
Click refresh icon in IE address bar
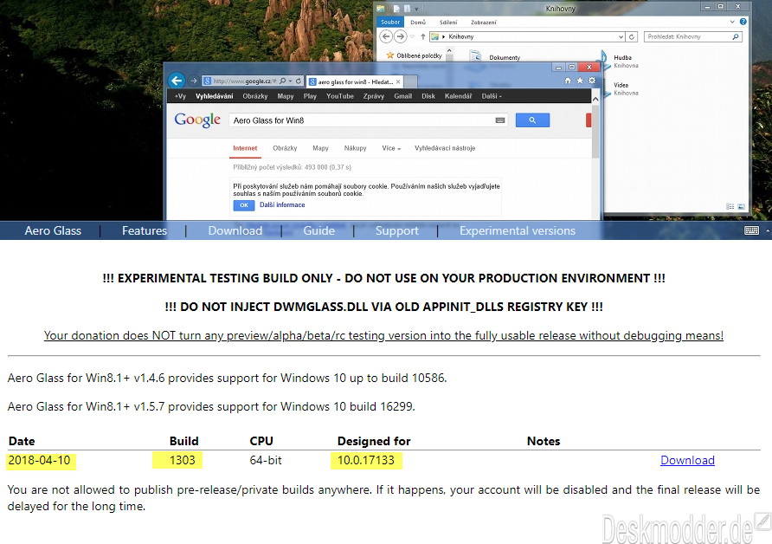299,81
